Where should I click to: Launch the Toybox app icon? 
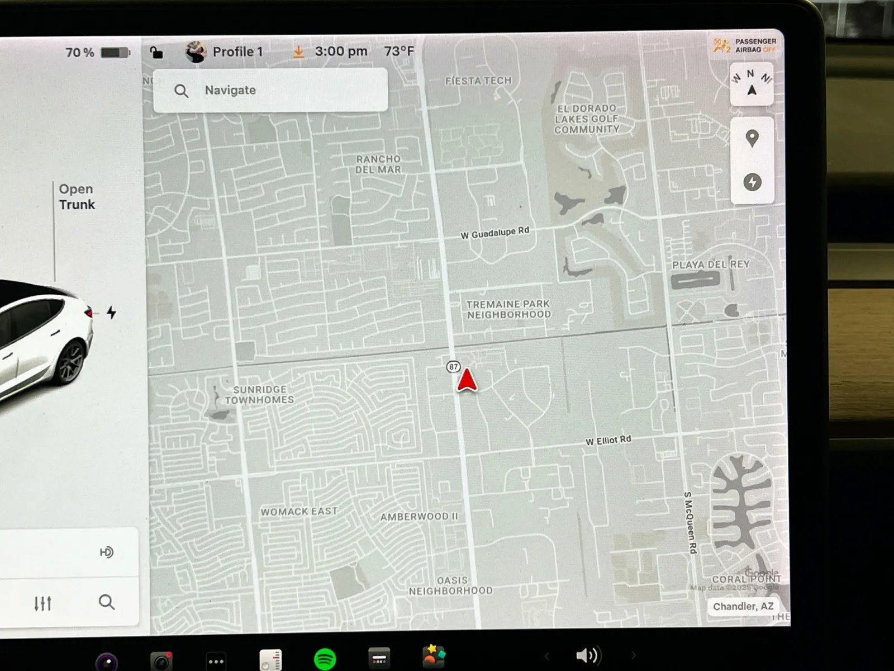tap(434, 657)
